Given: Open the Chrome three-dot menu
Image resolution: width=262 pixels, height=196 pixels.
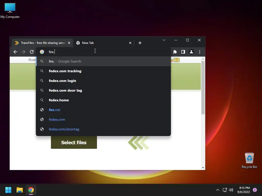Looking at the screenshot, I should click(x=200, y=52).
